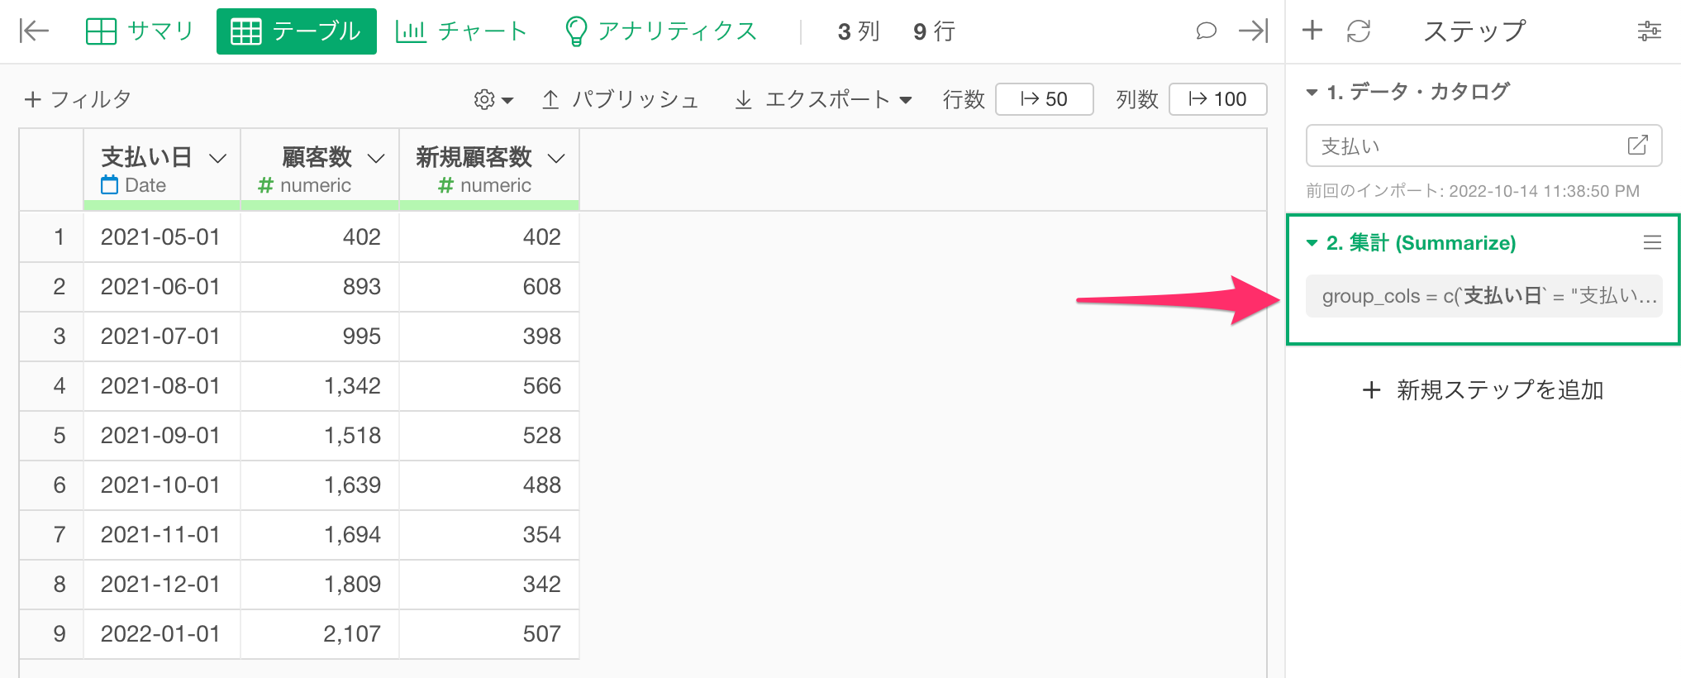Refresh data with the reload icon
The image size is (1681, 678).
pos(1359,31)
